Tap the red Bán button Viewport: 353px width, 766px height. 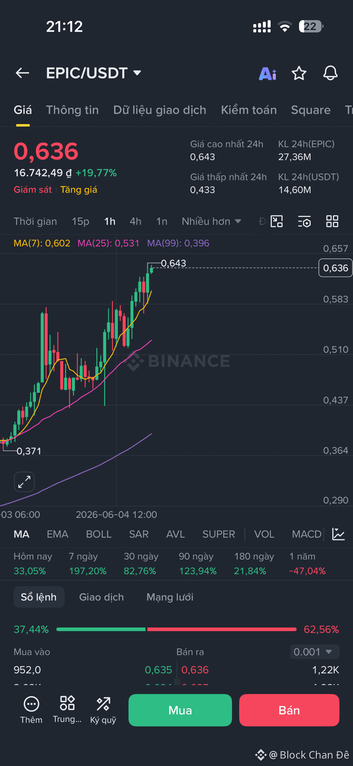[289, 710]
